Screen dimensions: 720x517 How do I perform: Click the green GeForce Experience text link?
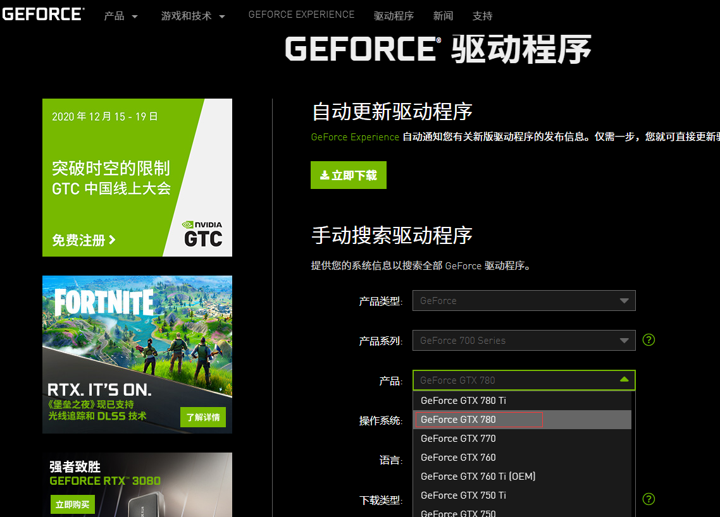click(355, 137)
